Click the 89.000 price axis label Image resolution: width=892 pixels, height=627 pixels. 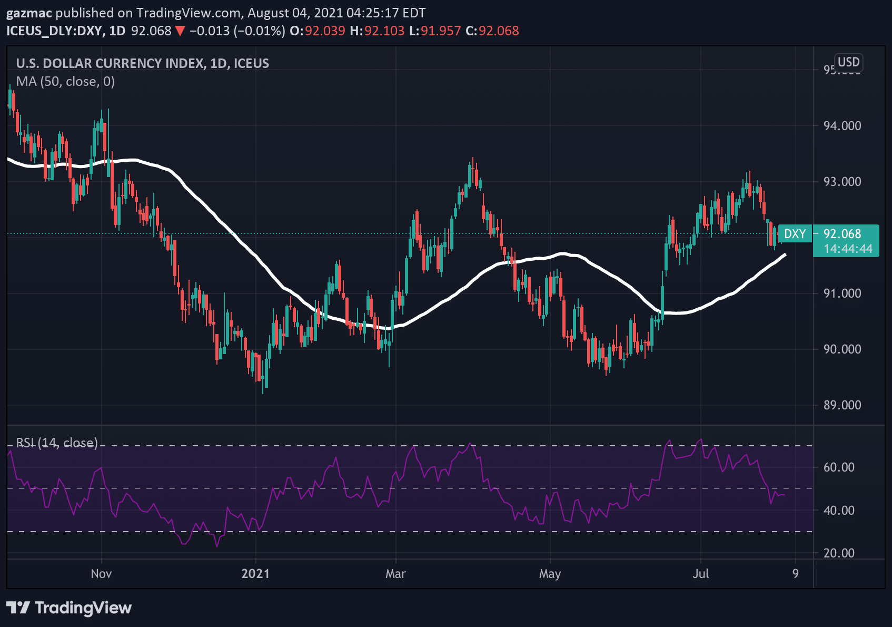click(842, 405)
